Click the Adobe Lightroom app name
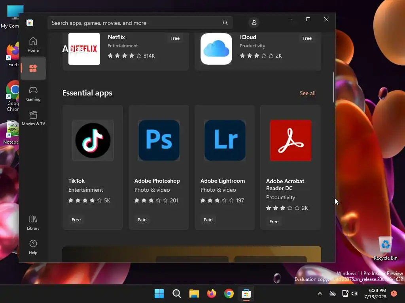Image resolution: width=405 pixels, height=303 pixels. 223,181
